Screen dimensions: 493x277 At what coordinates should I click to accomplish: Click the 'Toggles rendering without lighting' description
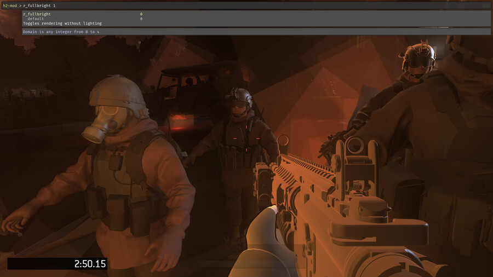point(62,23)
